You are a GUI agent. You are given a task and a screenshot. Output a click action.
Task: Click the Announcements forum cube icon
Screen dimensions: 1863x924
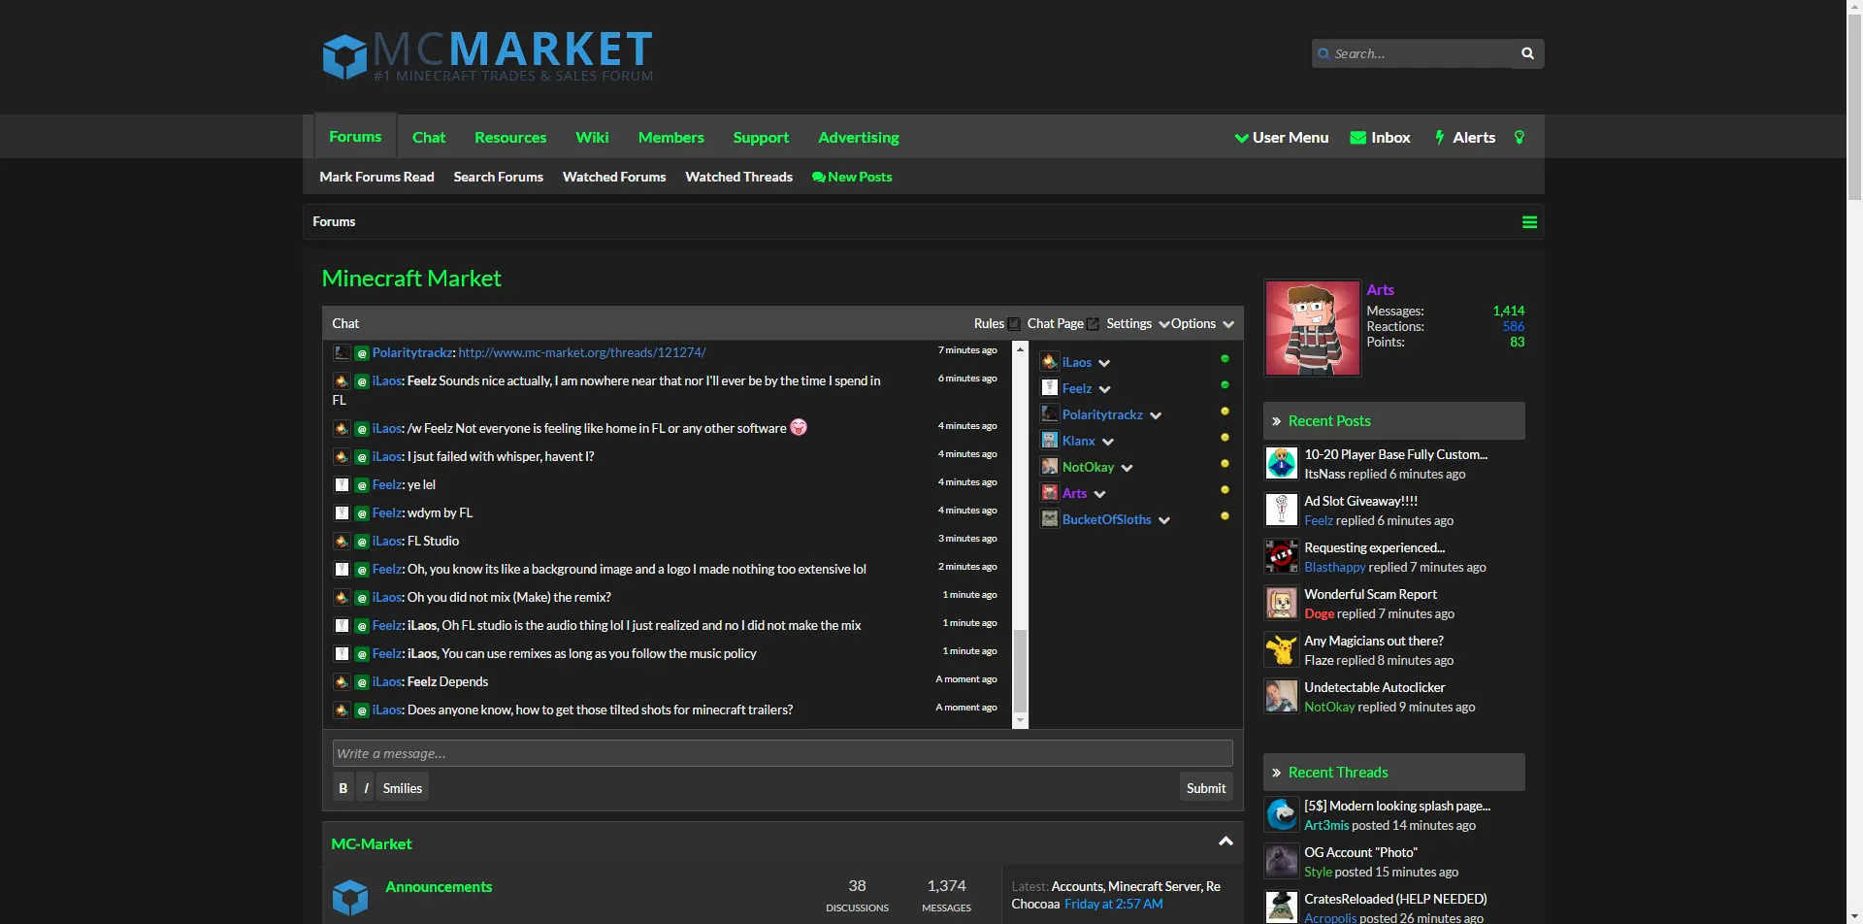coord(350,898)
